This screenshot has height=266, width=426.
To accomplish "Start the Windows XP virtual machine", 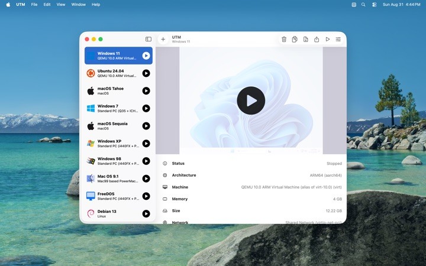I will (x=146, y=144).
